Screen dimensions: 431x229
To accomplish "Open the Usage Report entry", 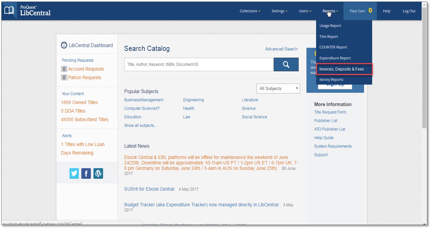I will [330, 25].
